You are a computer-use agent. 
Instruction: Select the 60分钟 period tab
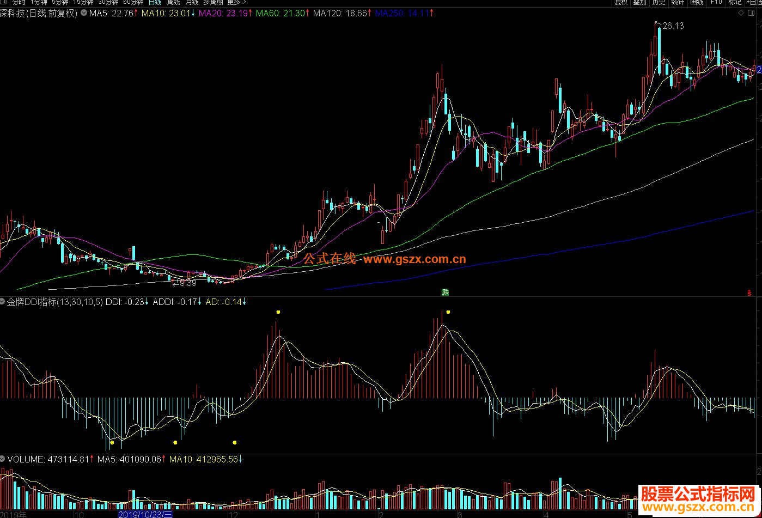(x=133, y=2)
